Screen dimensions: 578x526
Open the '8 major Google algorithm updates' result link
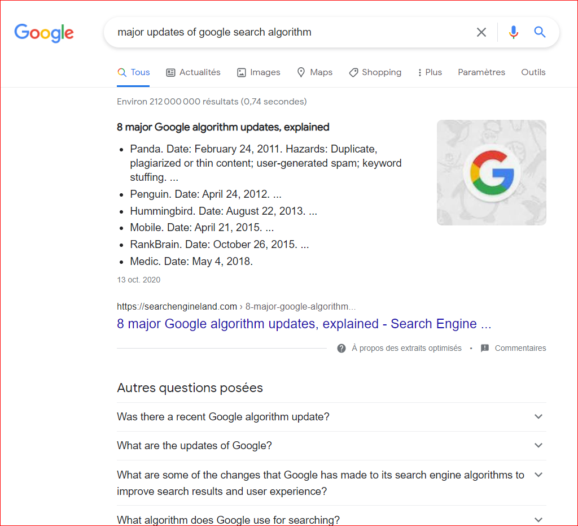pos(304,324)
